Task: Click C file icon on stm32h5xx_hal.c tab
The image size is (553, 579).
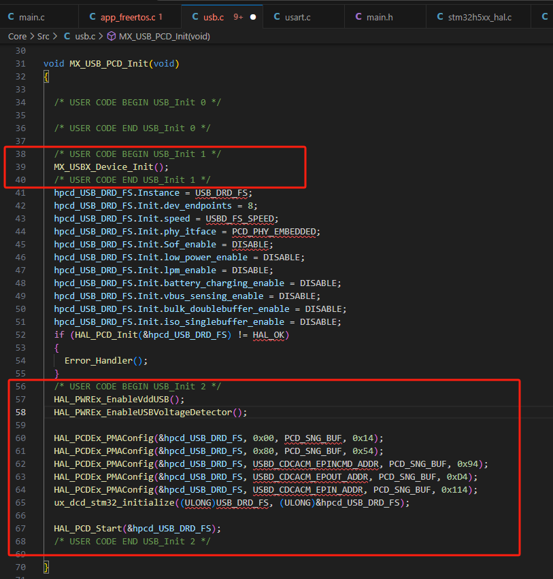Action: click(x=440, y=16)
